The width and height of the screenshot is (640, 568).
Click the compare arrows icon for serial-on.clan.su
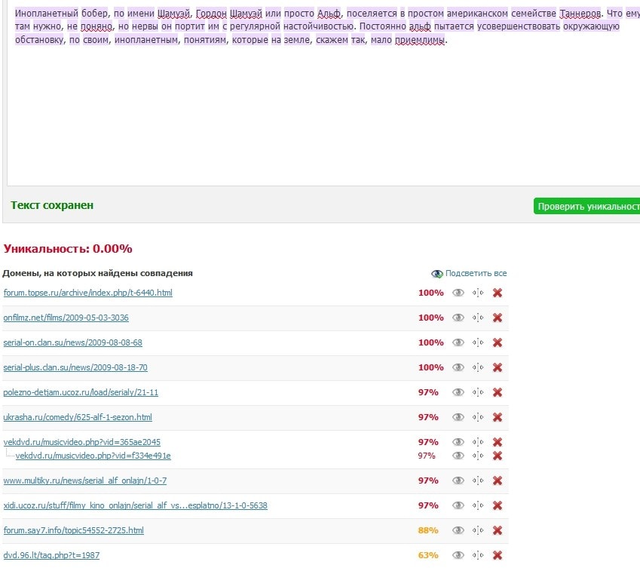[478, 342]
